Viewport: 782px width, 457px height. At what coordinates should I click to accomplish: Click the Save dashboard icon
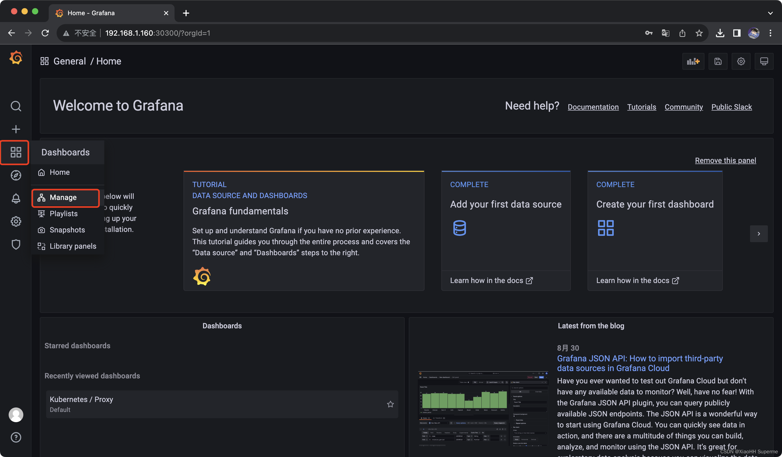(x=718, y=61)
